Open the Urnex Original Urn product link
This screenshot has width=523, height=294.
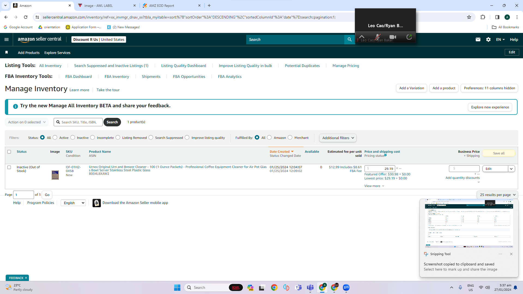[178, 169]
